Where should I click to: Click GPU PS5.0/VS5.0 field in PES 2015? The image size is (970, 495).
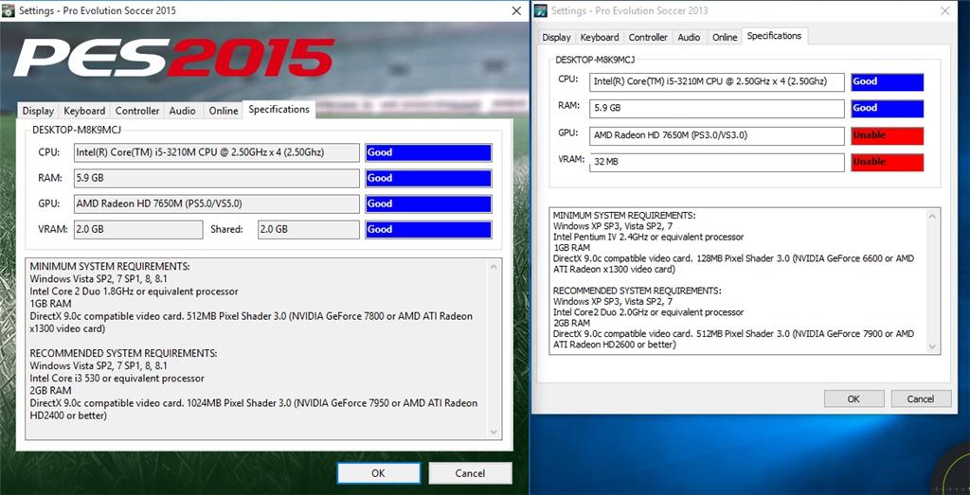pyautogui.click(x=217, y=203)
